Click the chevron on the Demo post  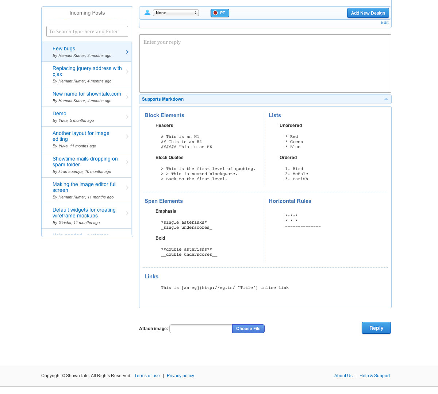click(x=127, y=117)
